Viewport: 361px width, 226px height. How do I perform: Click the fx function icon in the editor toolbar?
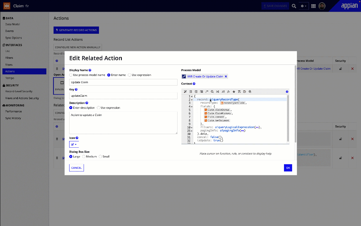(x=228, y=92)
